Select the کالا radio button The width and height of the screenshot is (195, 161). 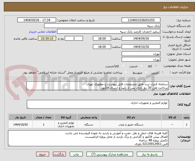pyautogui.click(x=156, y=65)
